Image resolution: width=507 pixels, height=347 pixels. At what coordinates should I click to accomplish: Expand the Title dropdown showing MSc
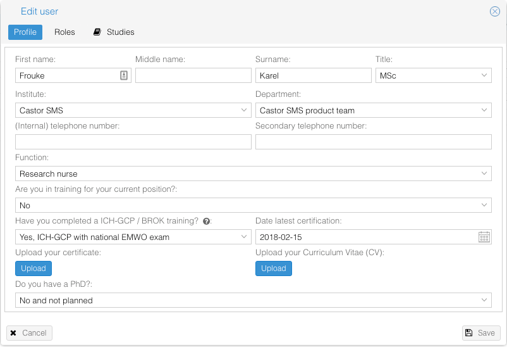[433, 75]
